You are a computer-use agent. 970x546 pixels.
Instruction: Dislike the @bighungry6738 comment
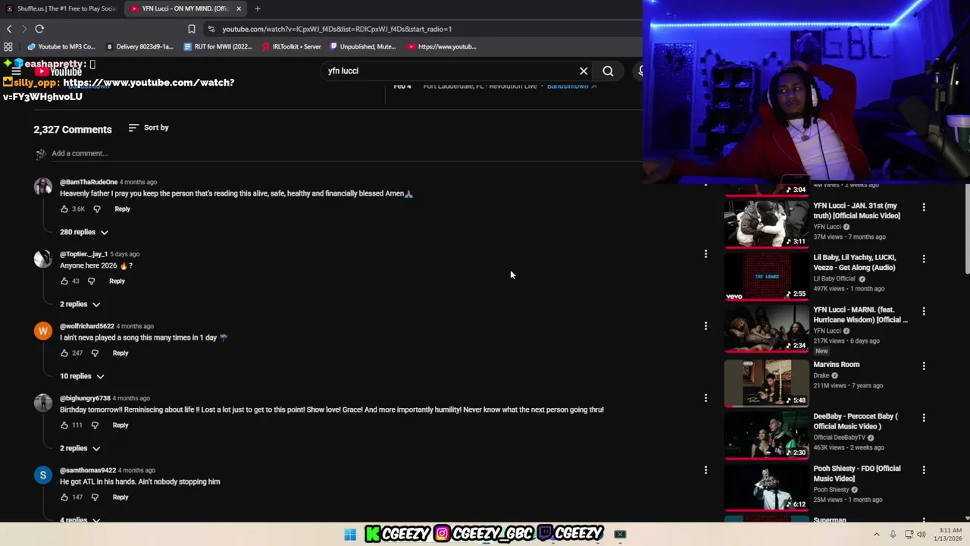pyautogui.click(x=95, y=425)
